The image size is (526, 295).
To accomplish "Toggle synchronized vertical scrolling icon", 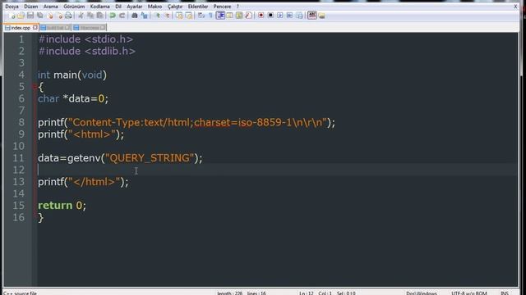I will 179,16.
